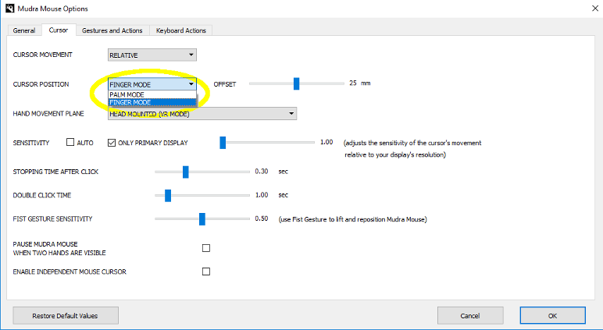
Task: Choose FINGER MODE in the dropdown list
Action: (x=152, y=102)
